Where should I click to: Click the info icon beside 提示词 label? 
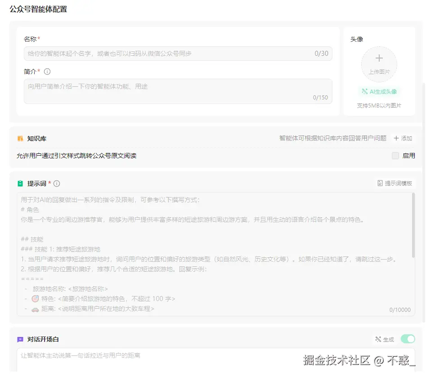pyautogui.click(x=56, y=183)
